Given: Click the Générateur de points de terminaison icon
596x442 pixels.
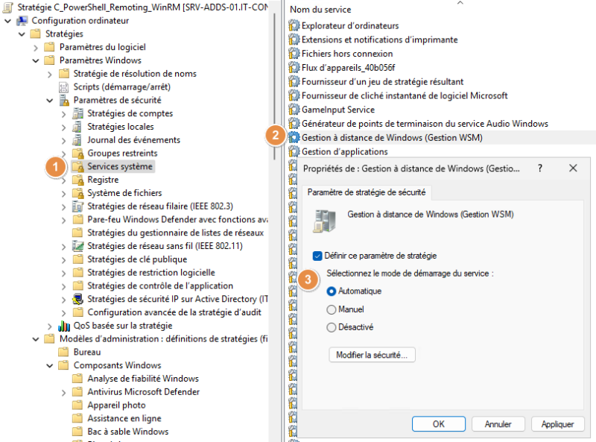Looking at the screenshot, I should [x=294, y=124].
